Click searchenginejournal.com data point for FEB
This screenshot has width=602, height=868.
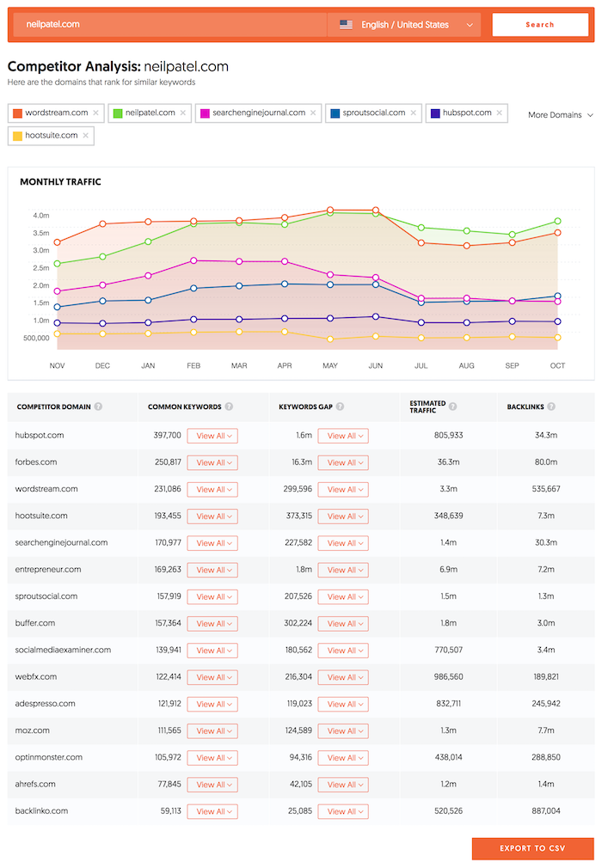[x=193, y=260]
